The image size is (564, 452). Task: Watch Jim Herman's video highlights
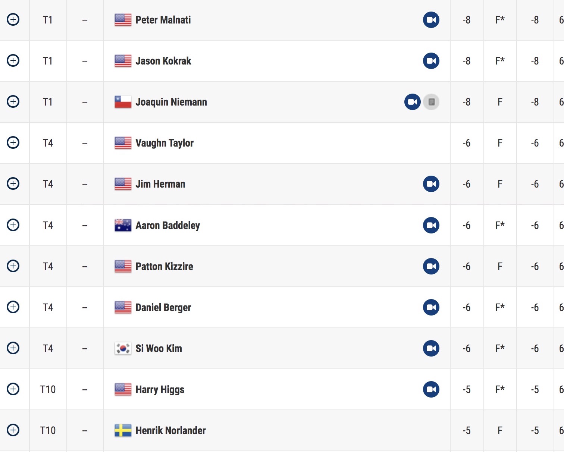[x=431, y=184]
